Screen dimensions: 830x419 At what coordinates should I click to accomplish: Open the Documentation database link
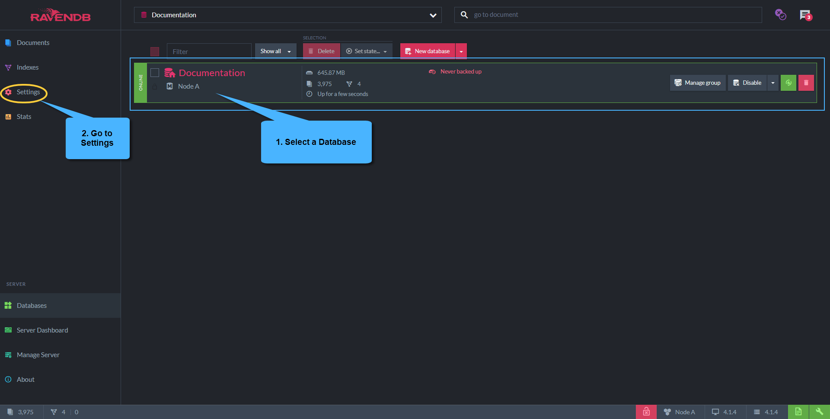[212, 73]
